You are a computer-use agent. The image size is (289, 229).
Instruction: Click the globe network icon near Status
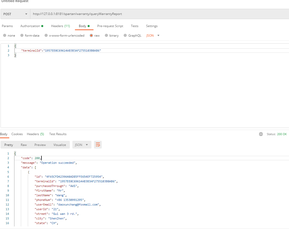[261, 134]
